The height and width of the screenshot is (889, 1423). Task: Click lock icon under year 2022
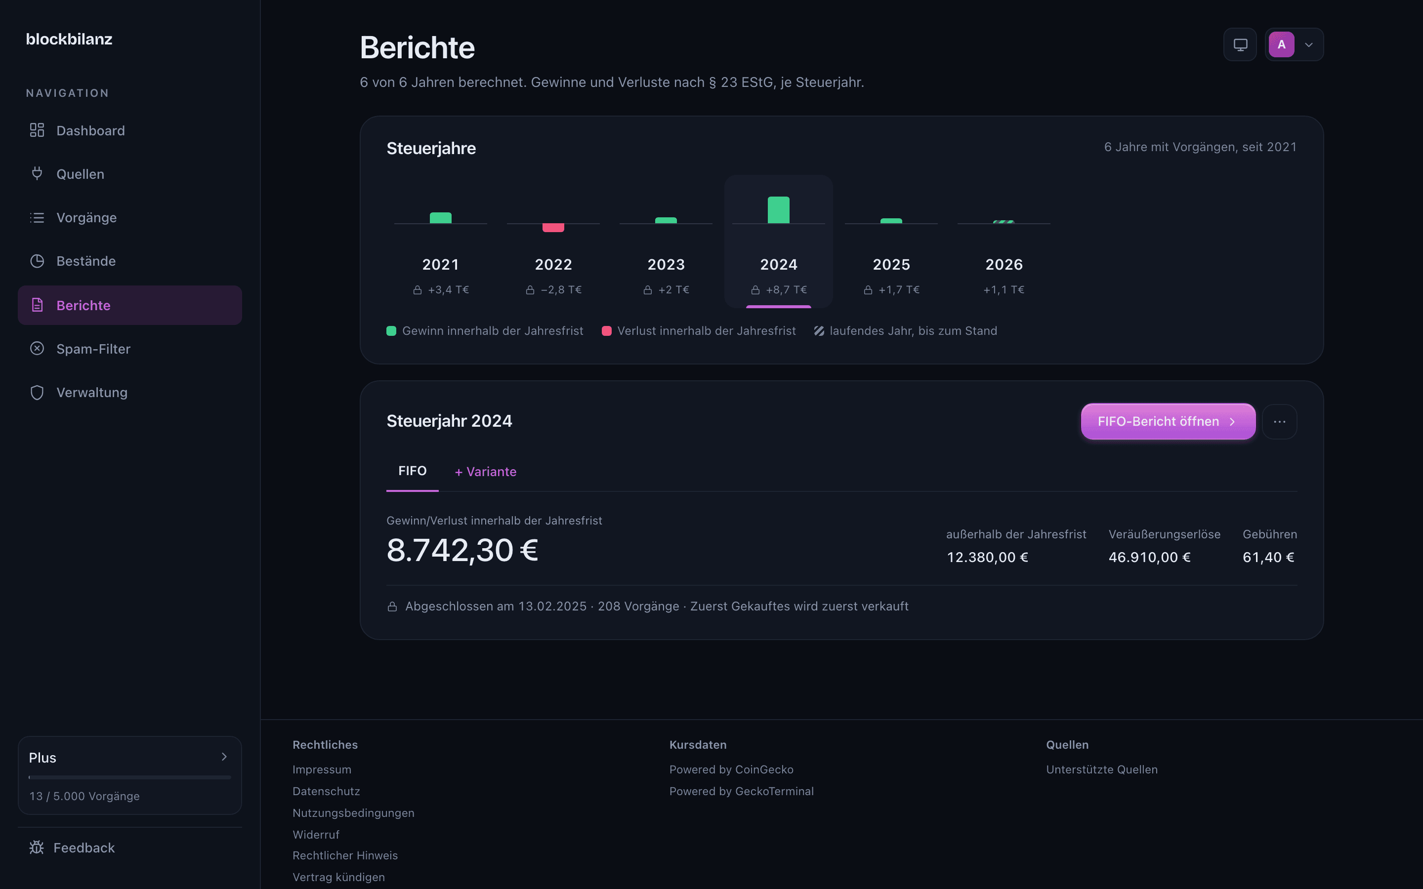tap(530, 290)
